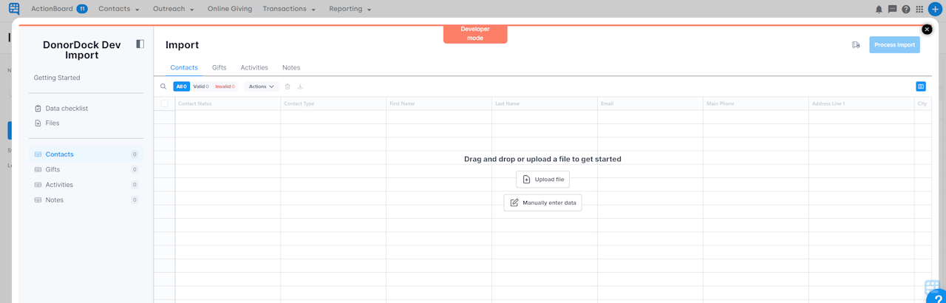Click the DonorDock logo icon

[x=14, y=9]
